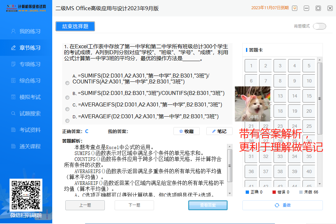Jump to question 37 in answer card
Viewport: 336px width, 224px height.
click(265, 171)
